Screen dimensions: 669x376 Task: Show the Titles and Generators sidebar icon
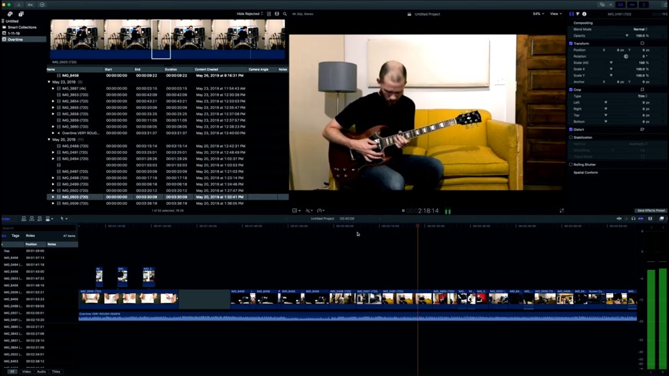pyautogui.click(x=21, y=14)
